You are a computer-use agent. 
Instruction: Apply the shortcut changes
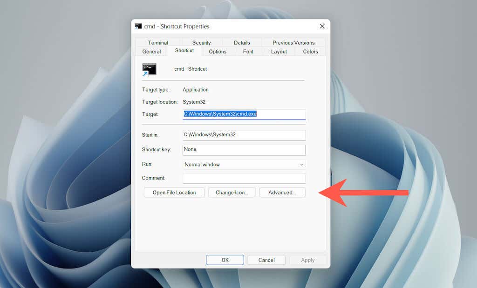coord(308,260)
